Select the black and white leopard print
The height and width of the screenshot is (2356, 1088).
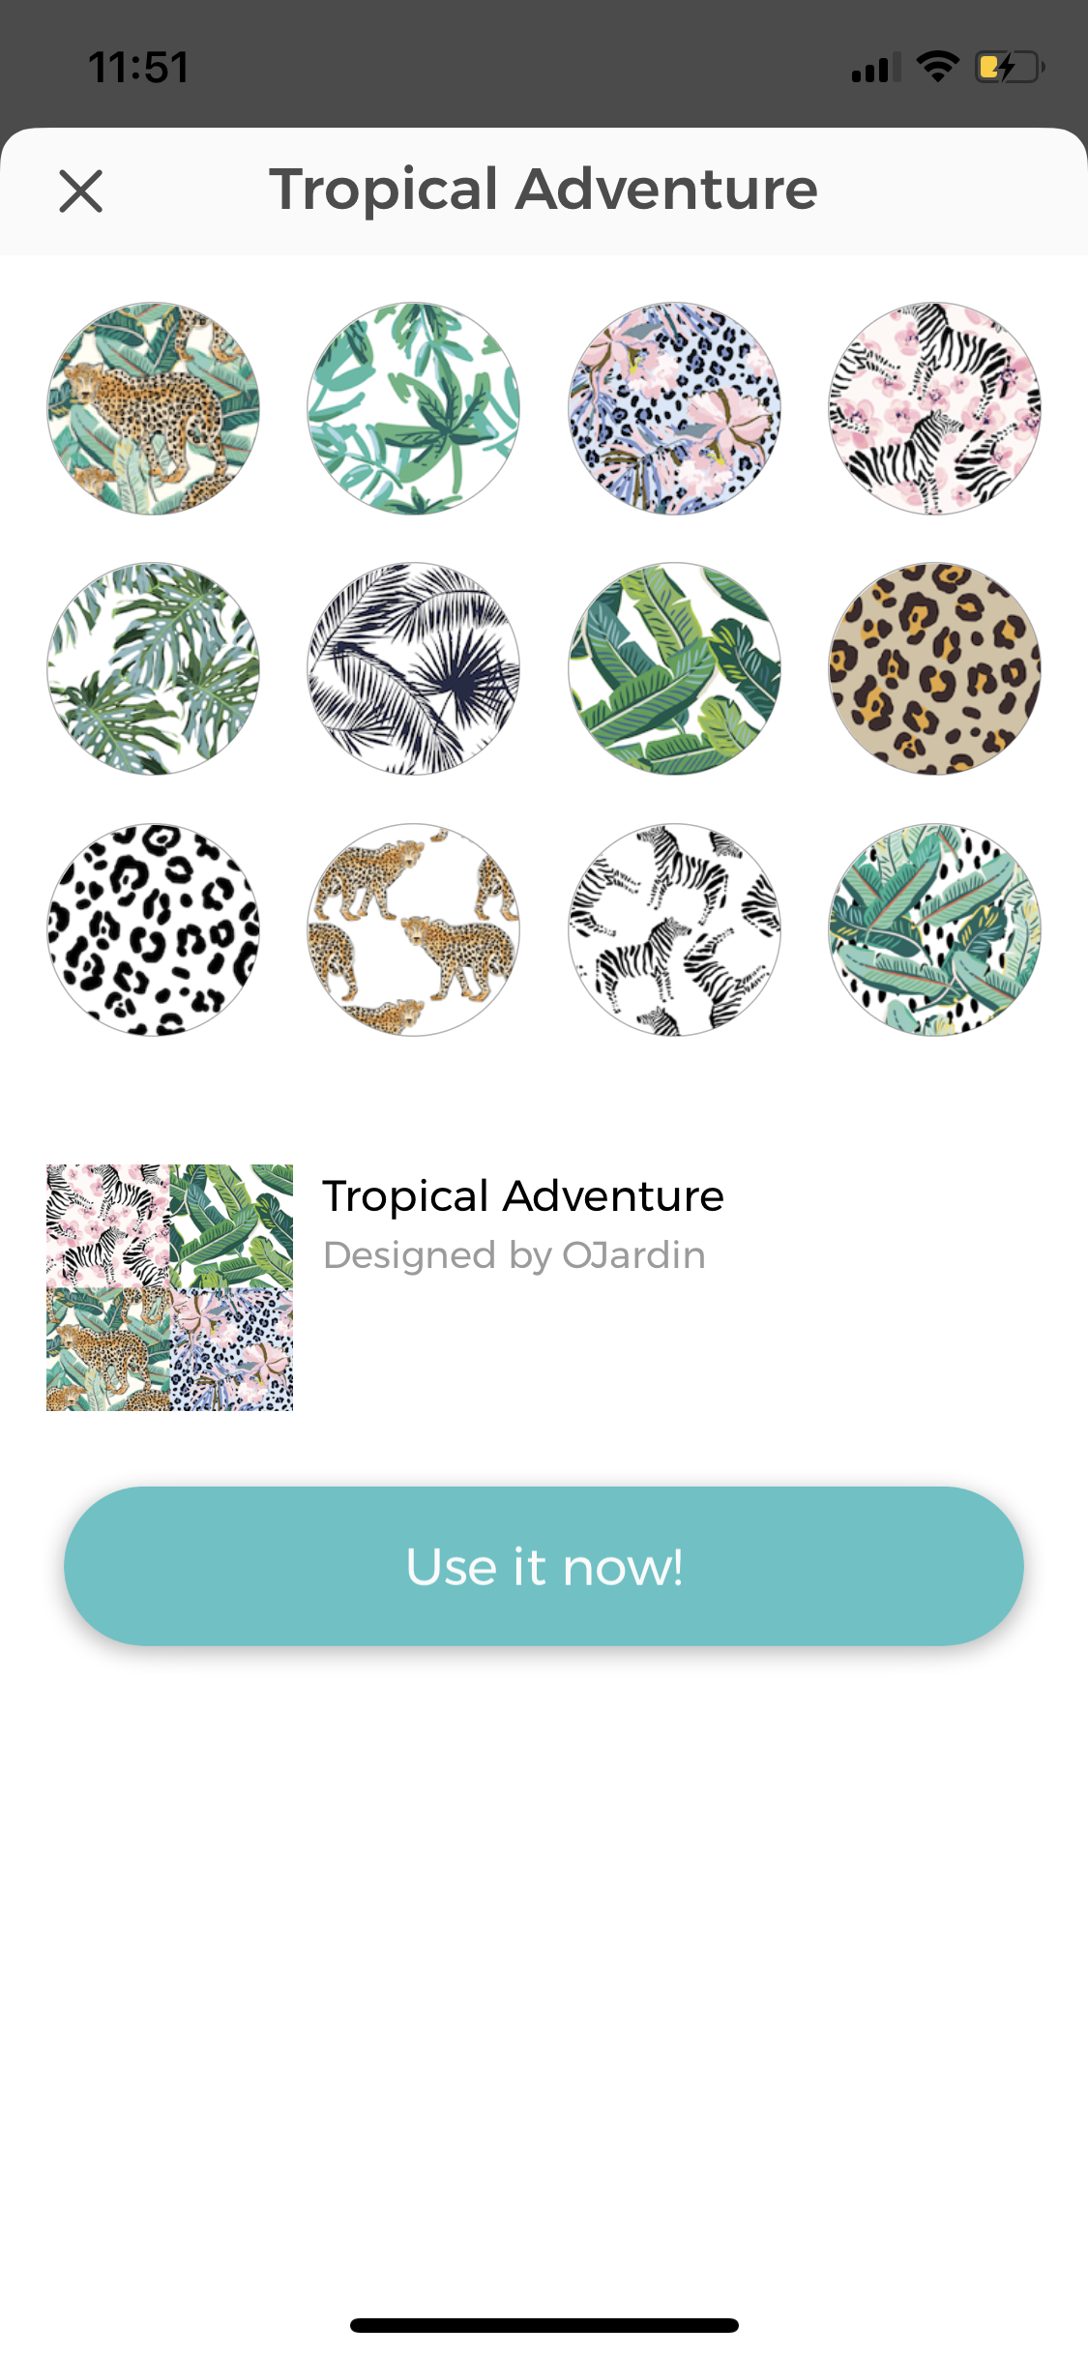tap(154, 929)
